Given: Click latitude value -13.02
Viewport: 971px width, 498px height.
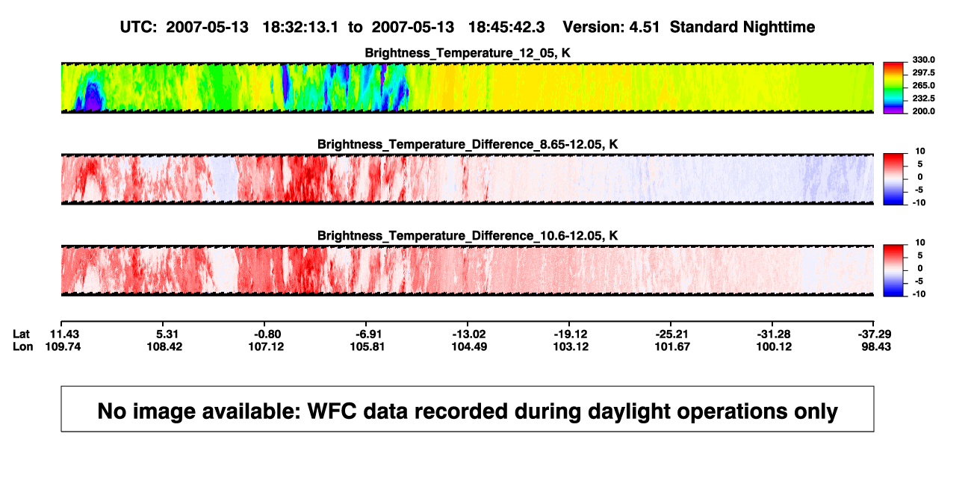Looking at the screenshot, I should (470, 334).
